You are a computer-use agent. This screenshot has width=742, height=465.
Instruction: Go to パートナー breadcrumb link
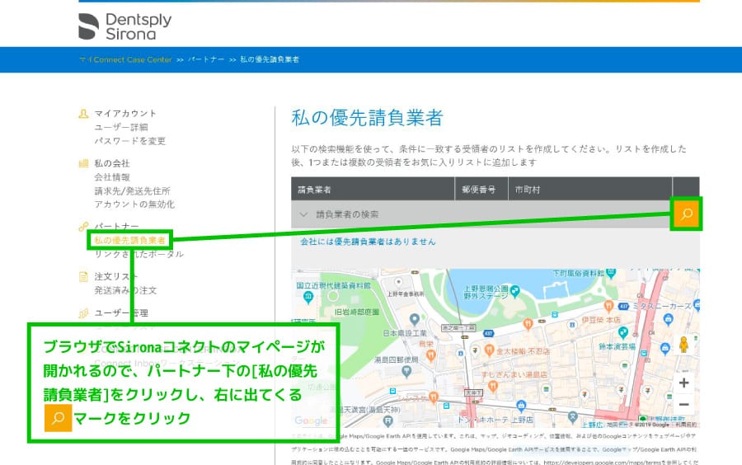206,59
